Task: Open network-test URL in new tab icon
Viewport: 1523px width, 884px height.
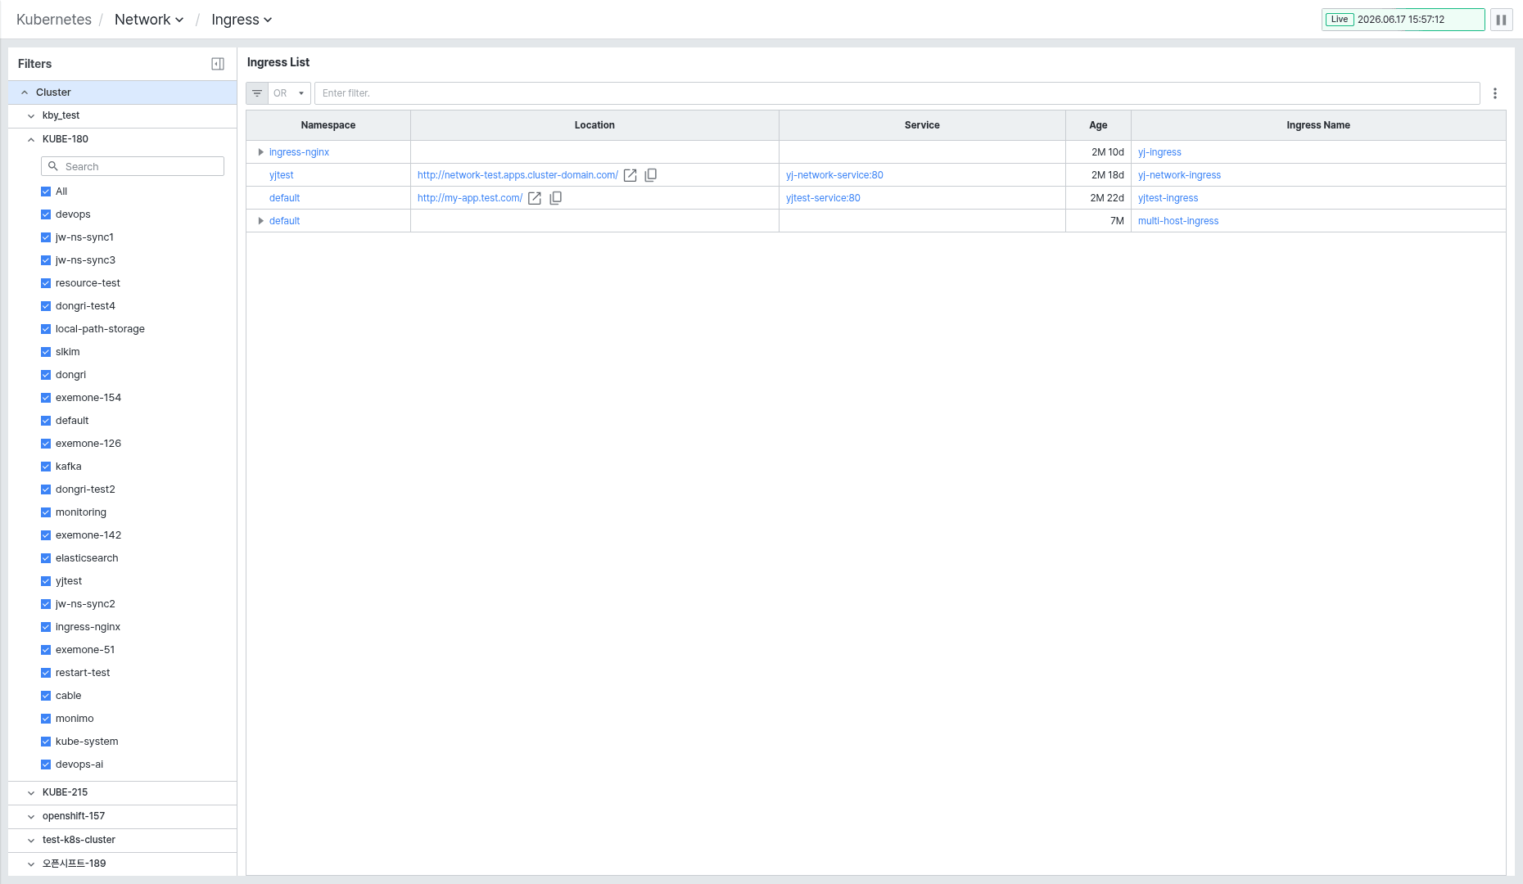Action: pos(630,175)
